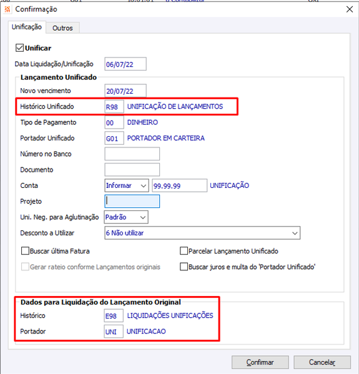359x374 pixels.
Task: Focus the Número no Banco field
Action: pos(132,154)
